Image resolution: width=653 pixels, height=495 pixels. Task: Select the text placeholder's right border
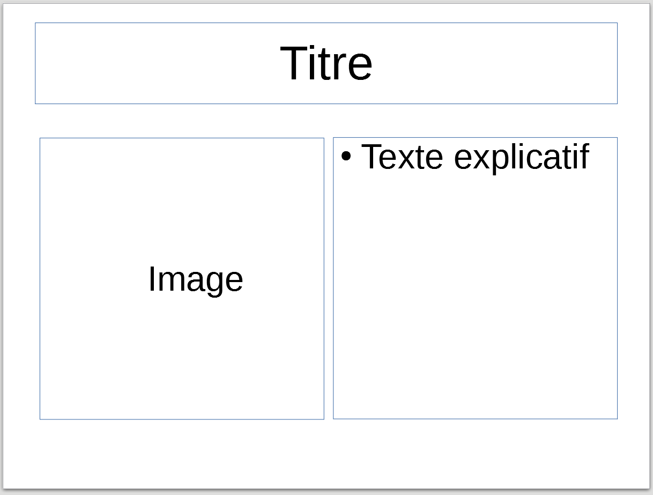coord(617,278)
